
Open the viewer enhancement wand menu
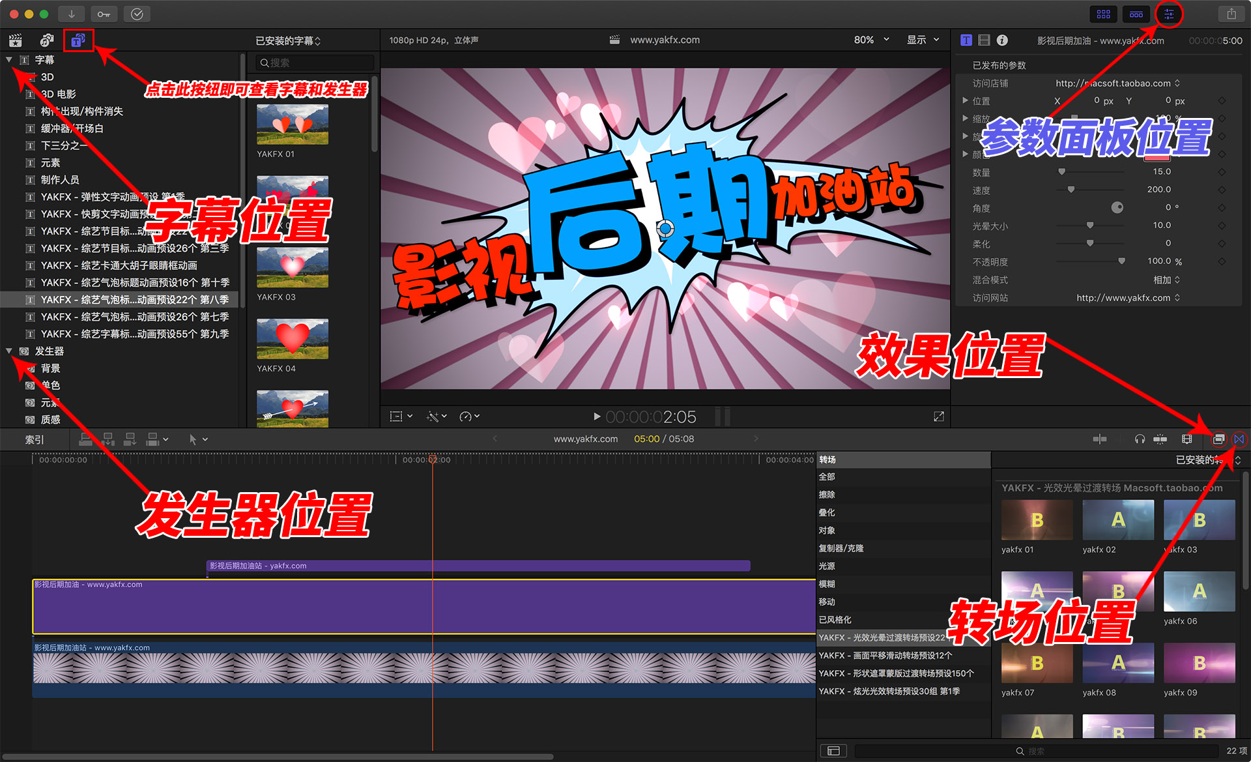(436, 416)
